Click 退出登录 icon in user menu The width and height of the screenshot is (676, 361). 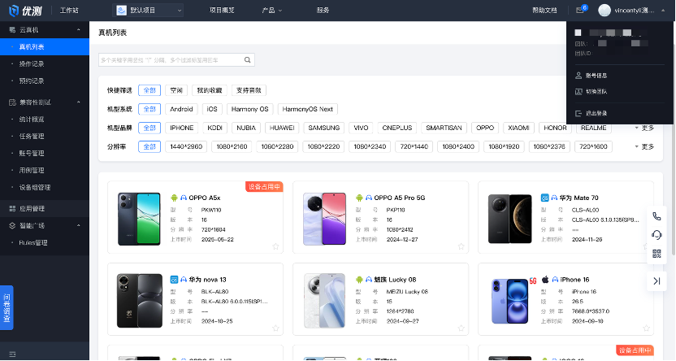click(578, 114)
